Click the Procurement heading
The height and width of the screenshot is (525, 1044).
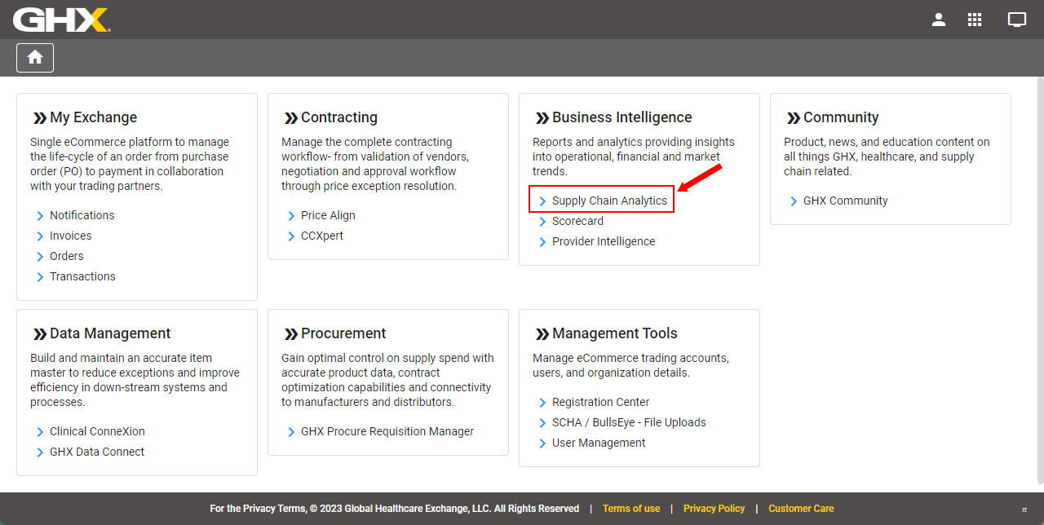(343, 333)
